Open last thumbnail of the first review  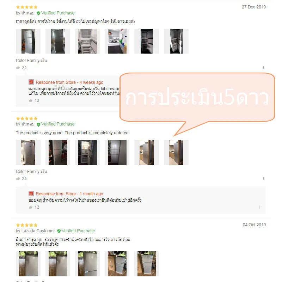coord(176,41)
